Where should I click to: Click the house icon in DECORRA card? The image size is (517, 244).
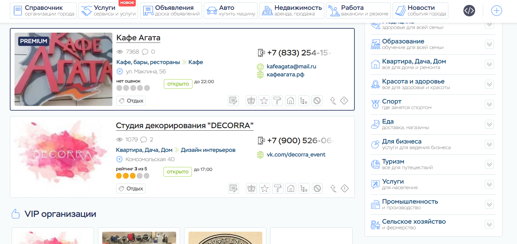pos(291,189)
